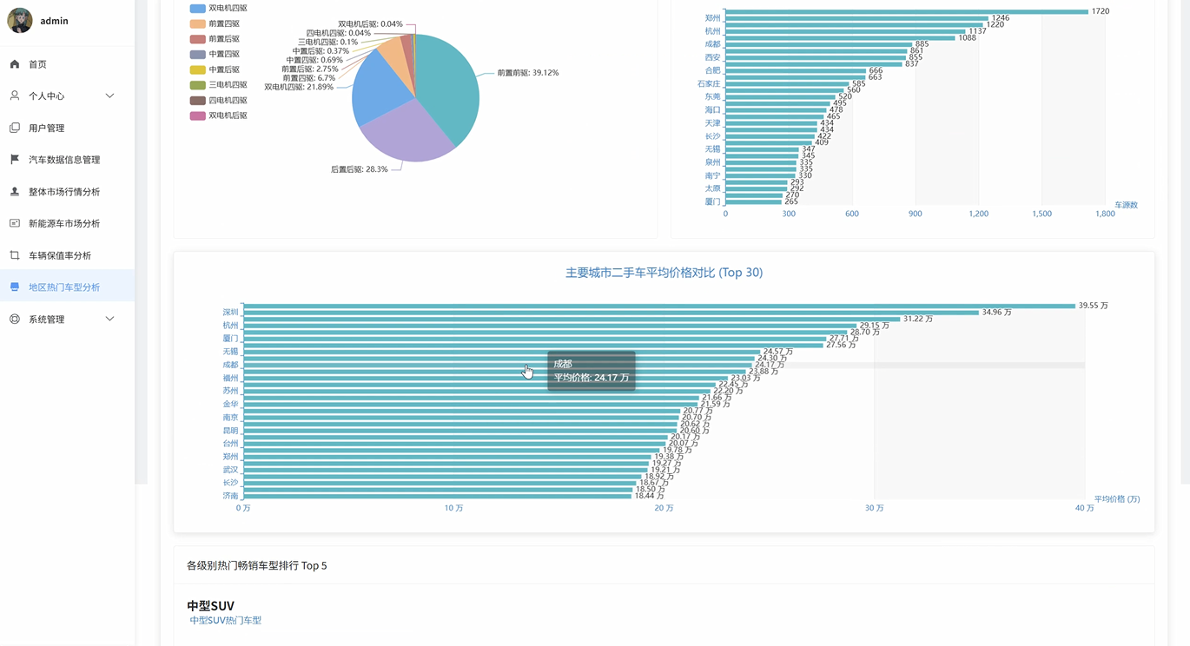
Task: Expand the 个人中心 submenu chevron
Action: tap(109, 96)
